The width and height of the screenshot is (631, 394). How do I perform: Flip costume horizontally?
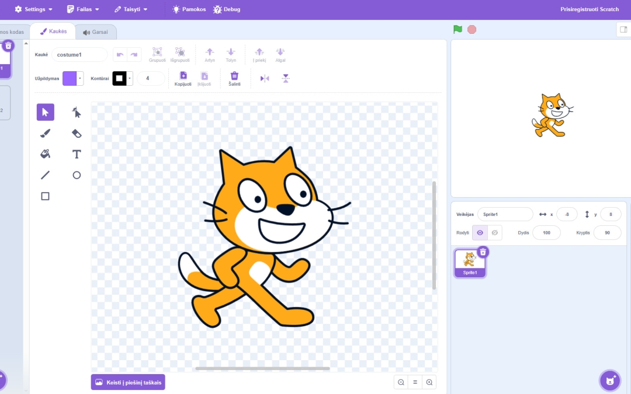point(265,78)
